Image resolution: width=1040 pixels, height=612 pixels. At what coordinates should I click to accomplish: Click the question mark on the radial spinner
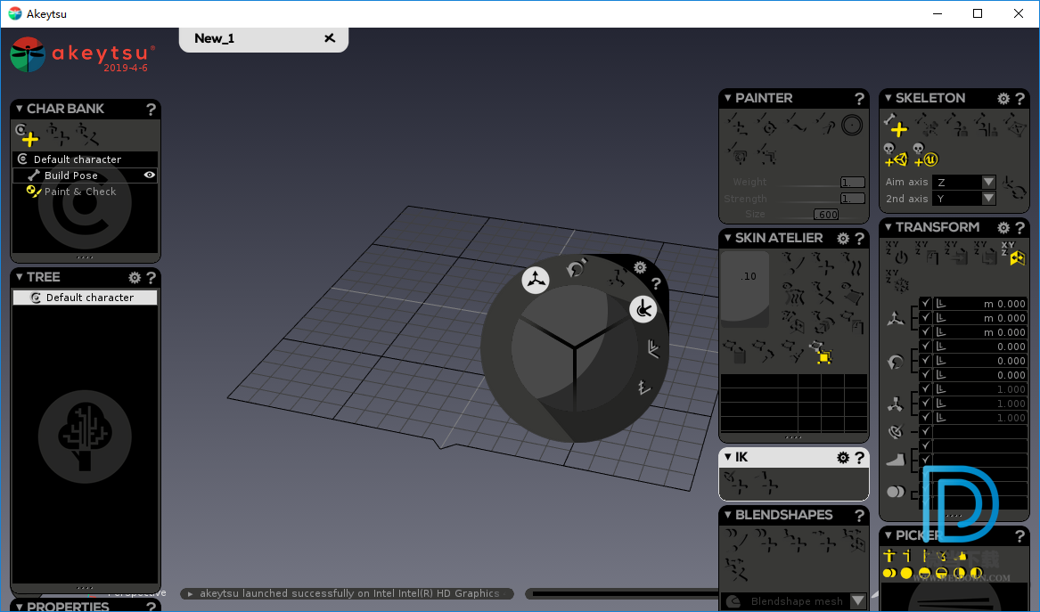tap(656, 284)
